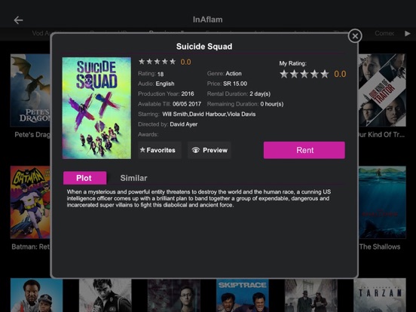Advance categories with the right arrow

pos(408,33)
